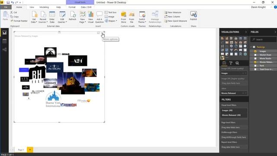Click the Refresh button

pos(72,16)
